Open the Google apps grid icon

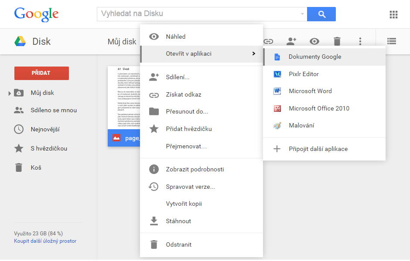click(x=393, y=15)
